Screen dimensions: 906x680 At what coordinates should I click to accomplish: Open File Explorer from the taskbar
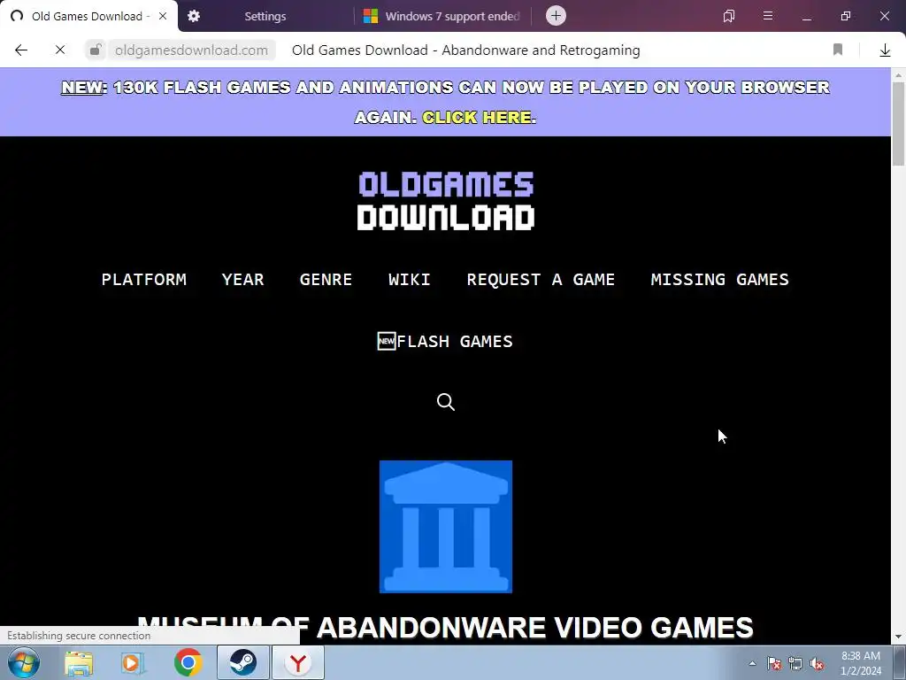[79, 662]
